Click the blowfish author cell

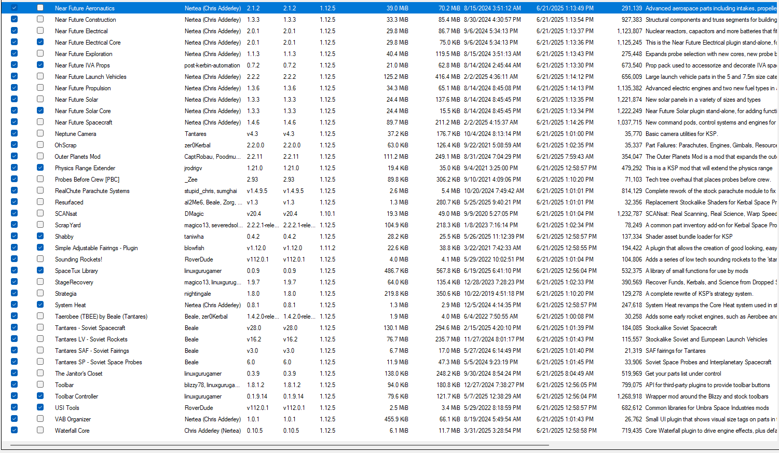(194, 248)
